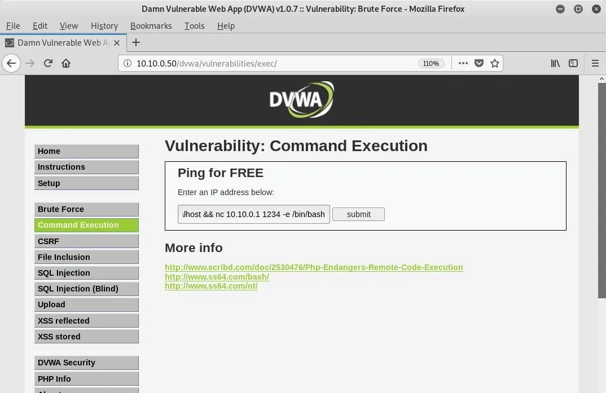606x393 pixels.
Task: Toggle the sidebars icon
Action: 573,63
